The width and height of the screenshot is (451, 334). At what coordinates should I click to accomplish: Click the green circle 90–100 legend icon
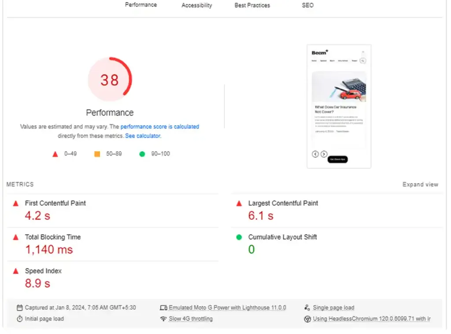coord(142,154)
